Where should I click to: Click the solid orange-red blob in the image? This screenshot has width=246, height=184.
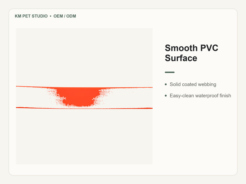[78, 97]
